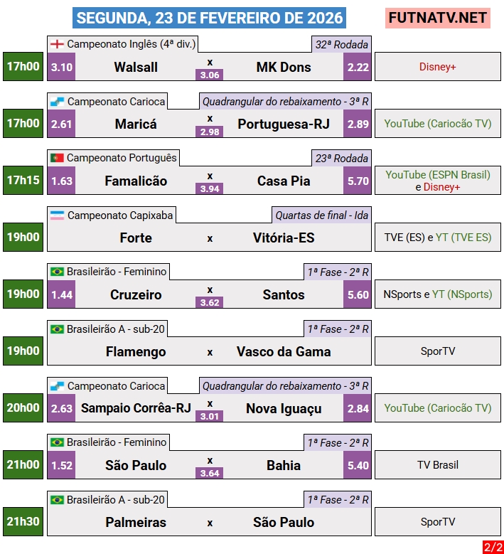This screenshot has width=504, height=554.
Task: Click the Brazil flag above the Palmeiras match
Action: [57, 499]
